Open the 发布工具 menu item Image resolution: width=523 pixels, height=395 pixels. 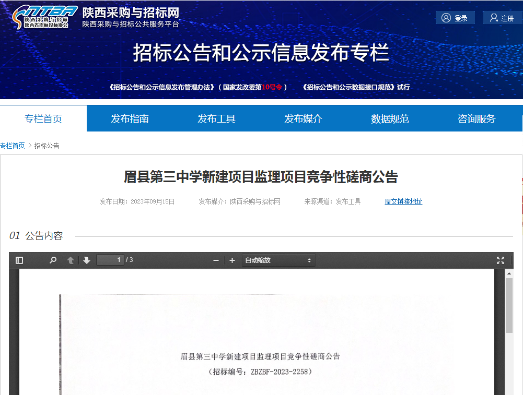click(x=216, y=118)
